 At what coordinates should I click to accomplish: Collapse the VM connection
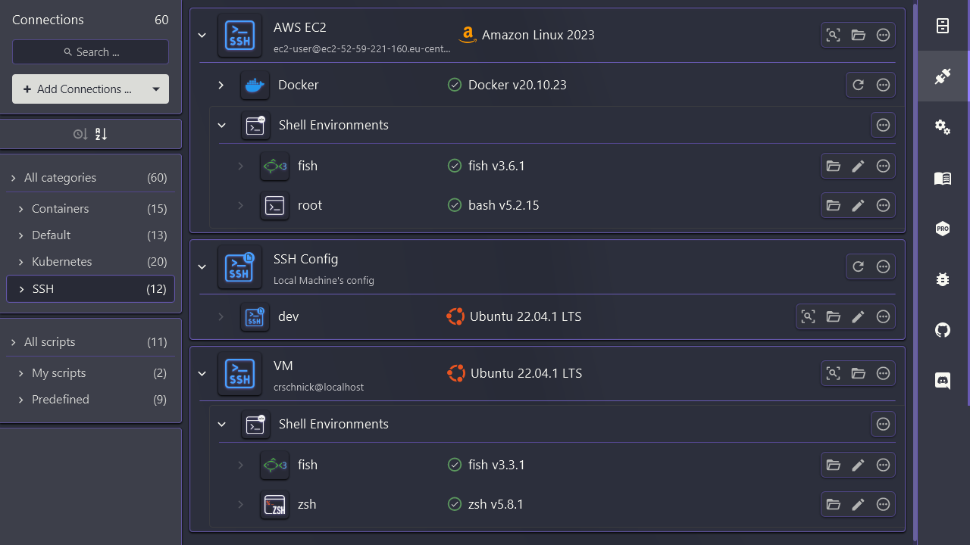pyautogui.click(x=202, y=373)
